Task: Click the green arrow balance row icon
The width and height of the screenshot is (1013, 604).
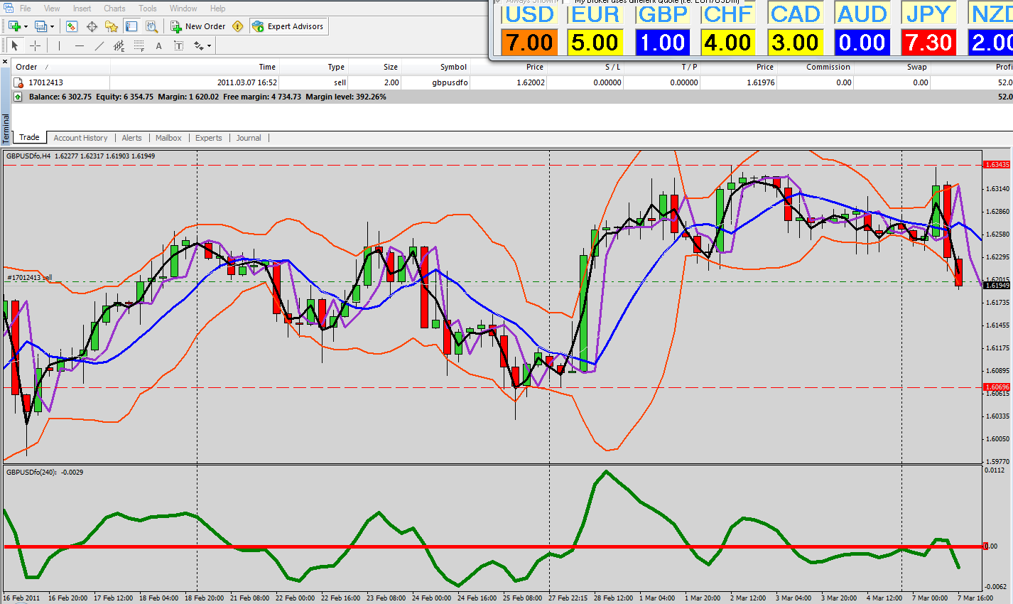Action: click(x=18, y=97)
